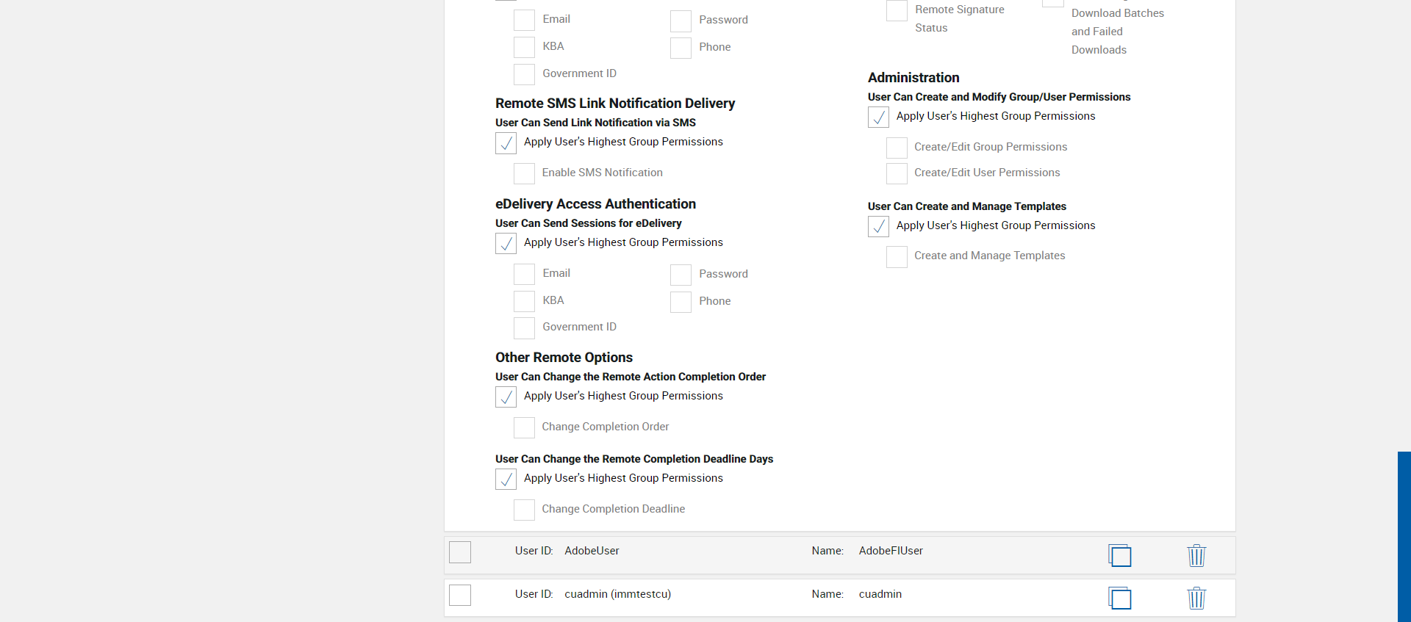Expand the cuadmin (immtestcu) user row
The width and height of the screenshot is (1411, 622).
coord(617,595)
